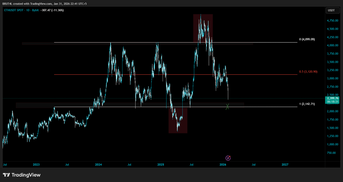Click the Jul label between 2026 and 2027

(x=254, y=164)
